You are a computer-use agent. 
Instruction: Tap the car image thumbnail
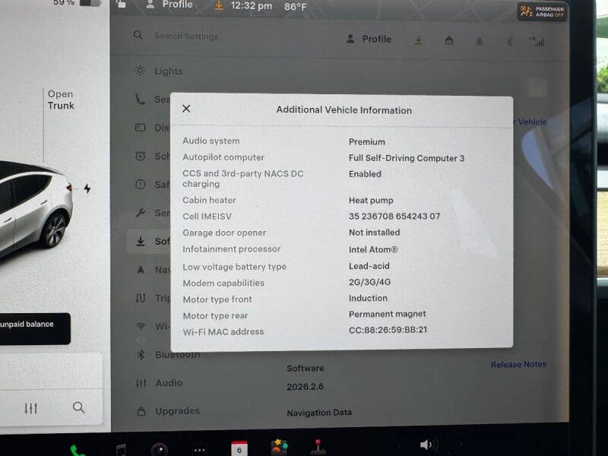coord(35,210)
